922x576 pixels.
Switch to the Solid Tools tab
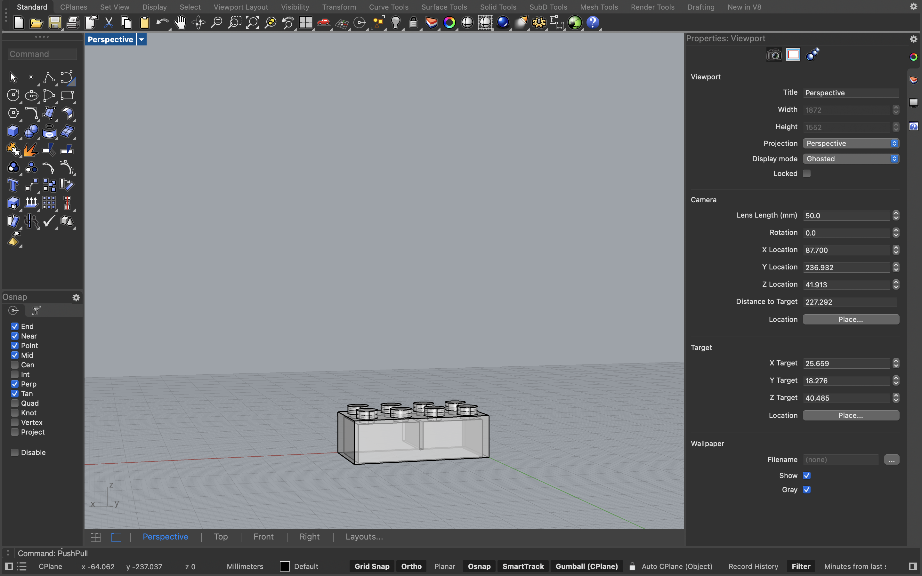497,7
